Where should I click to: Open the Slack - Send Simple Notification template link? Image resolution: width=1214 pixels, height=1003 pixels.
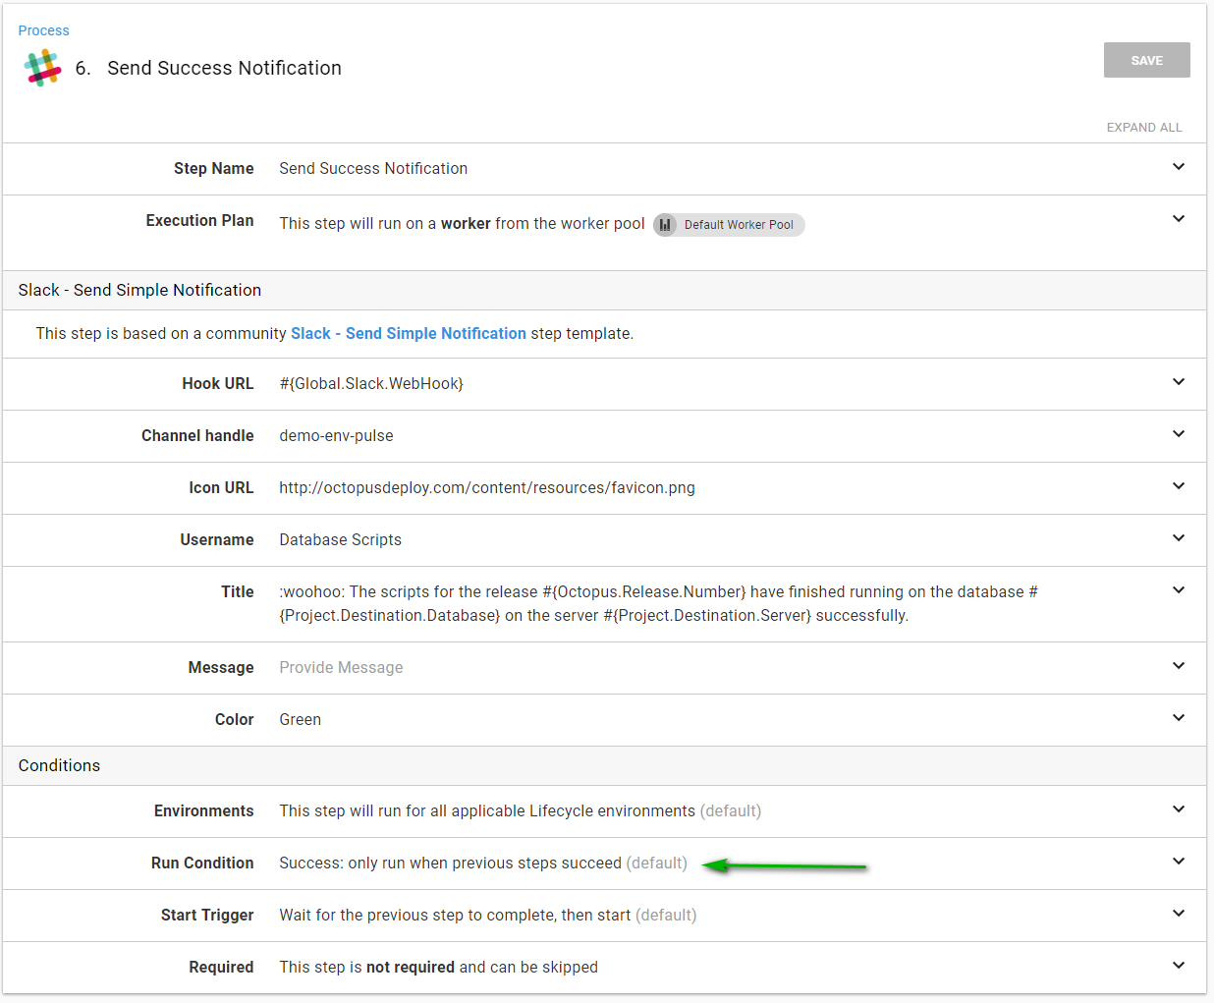pos(408,334)
